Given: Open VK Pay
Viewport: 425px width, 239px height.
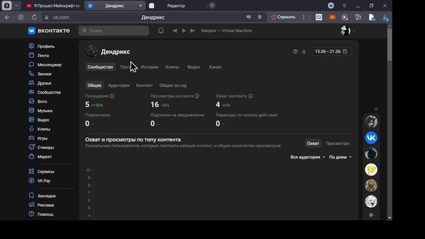Looking at the screenshot, I should coord(40,181).
